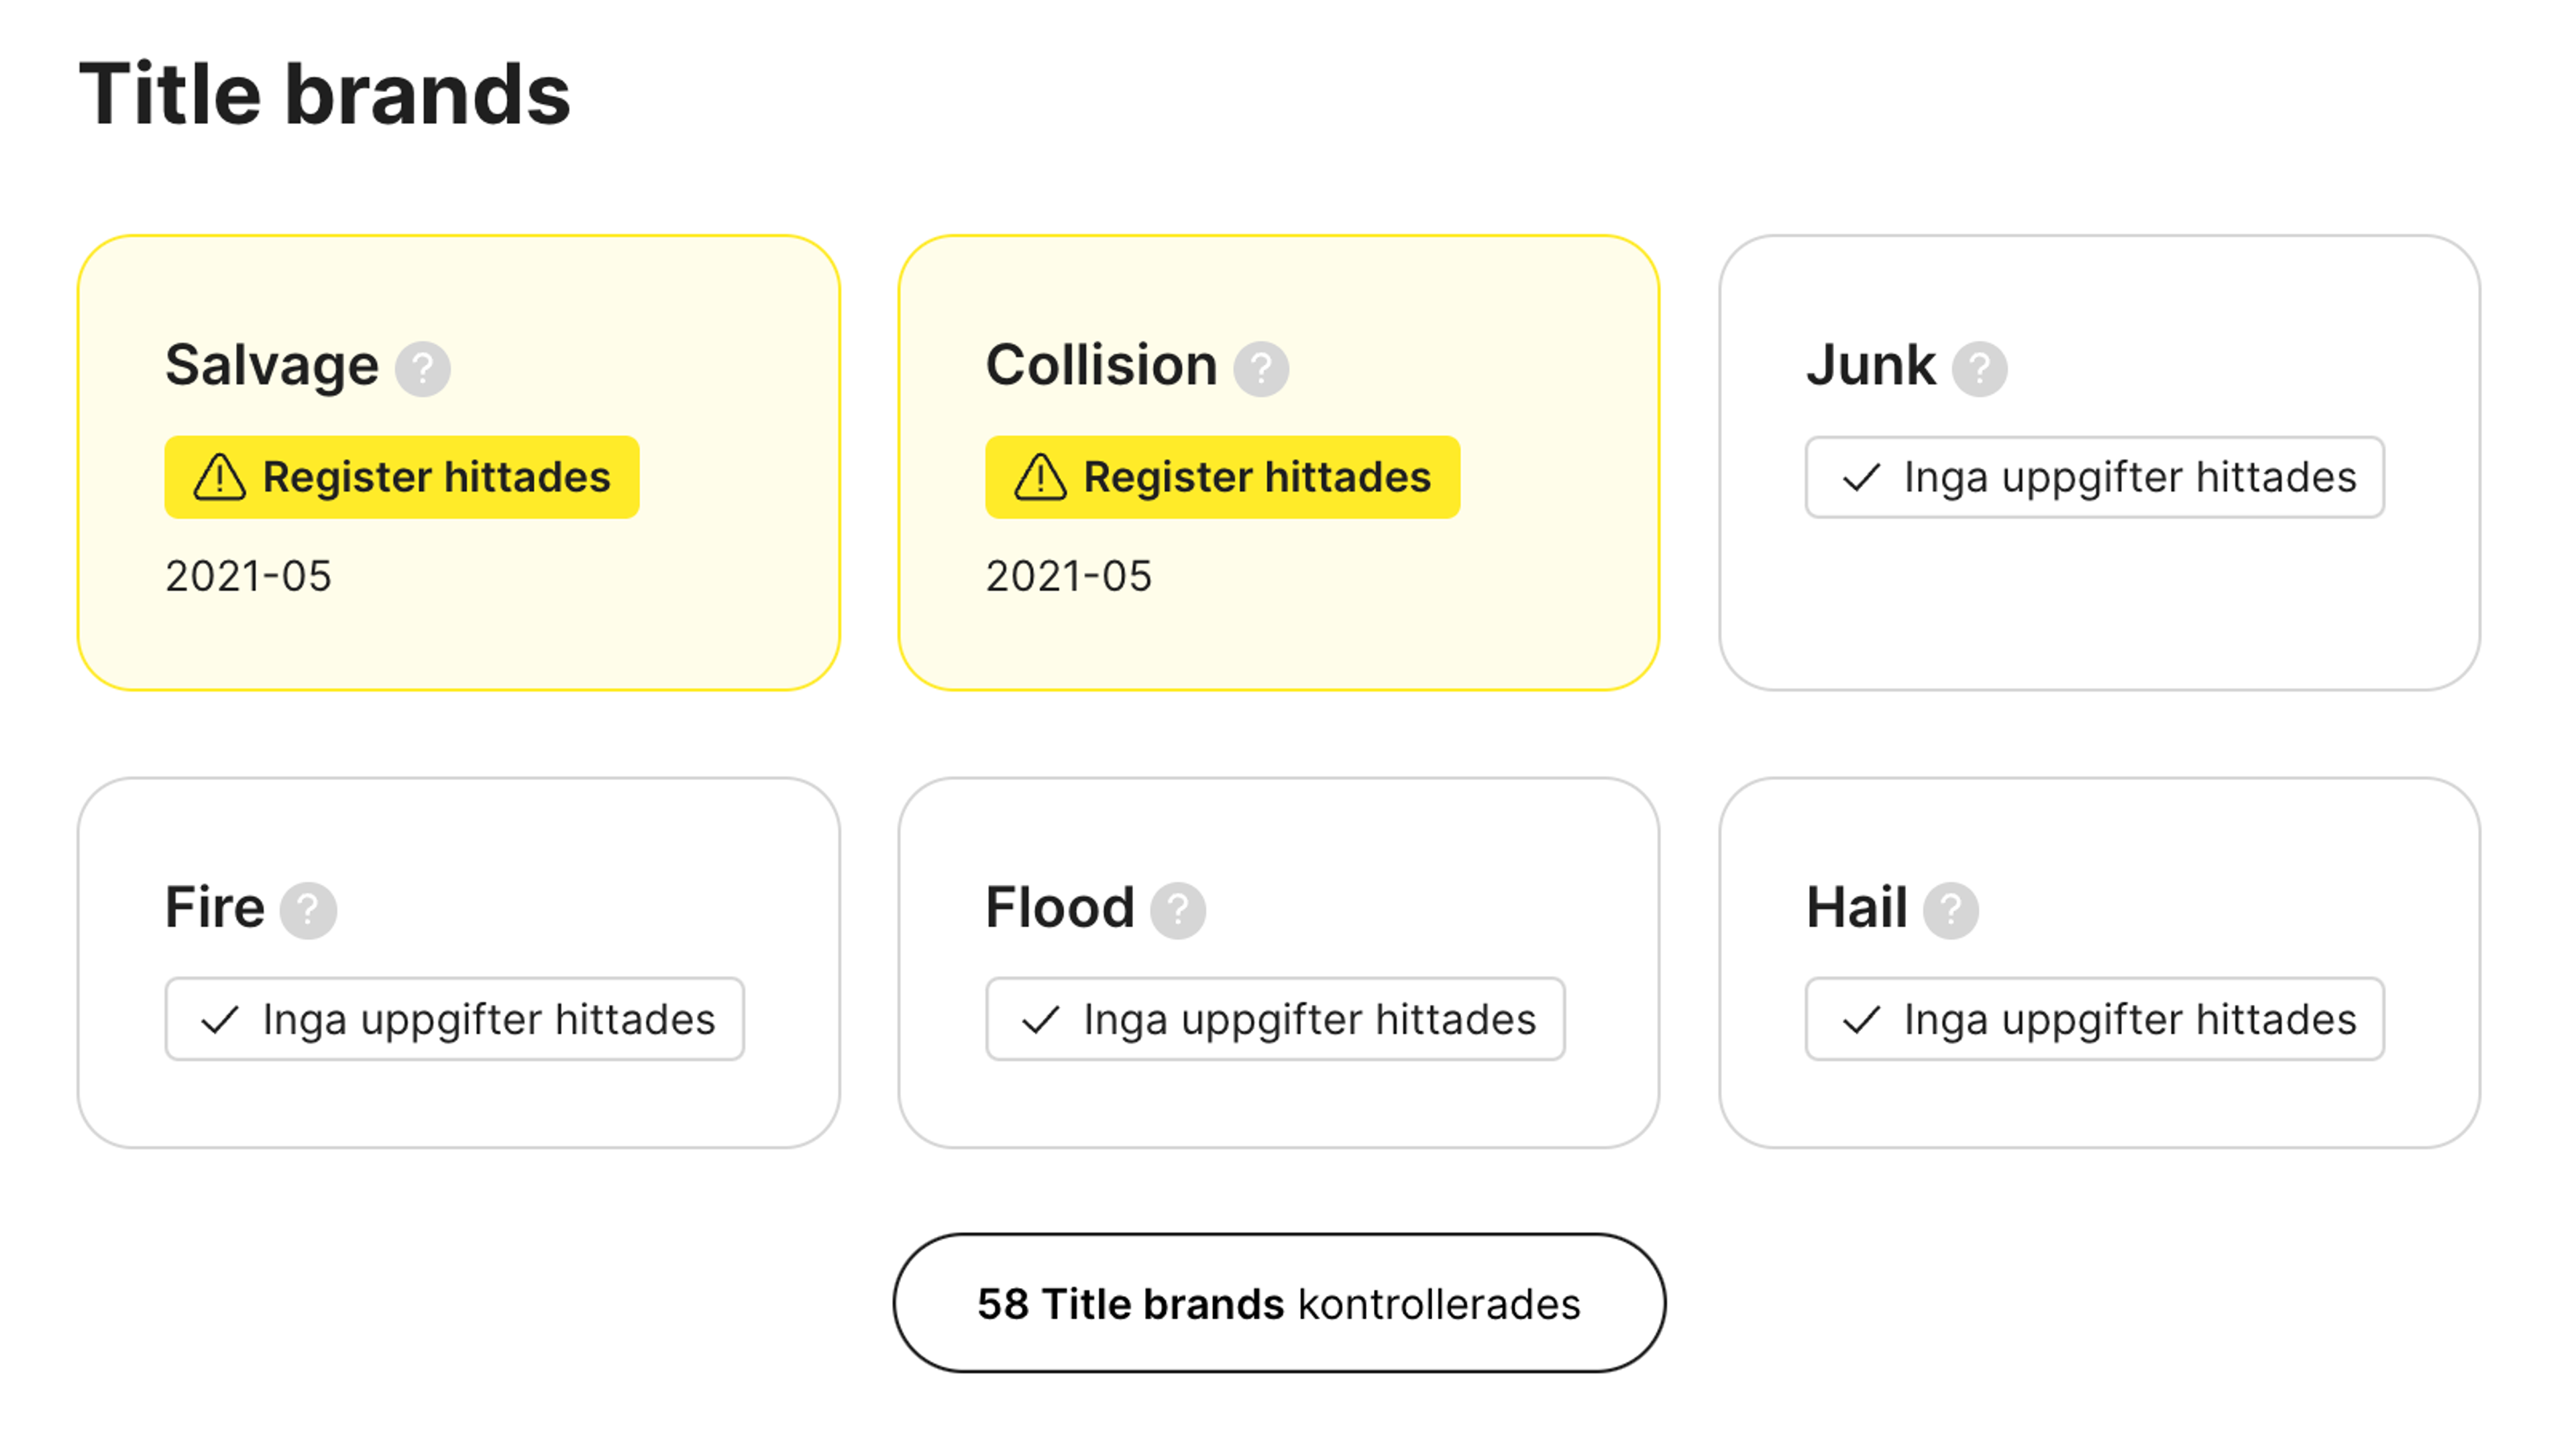Click the warning triangle in Collision badge
This screenshot has height=1453, width=2576.
pos(1040,477)
